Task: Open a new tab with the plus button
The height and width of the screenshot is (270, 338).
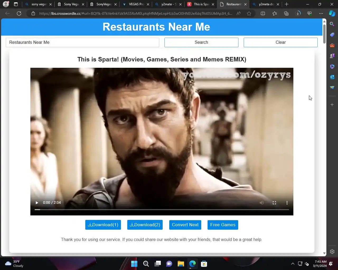Action: (287, 4)
